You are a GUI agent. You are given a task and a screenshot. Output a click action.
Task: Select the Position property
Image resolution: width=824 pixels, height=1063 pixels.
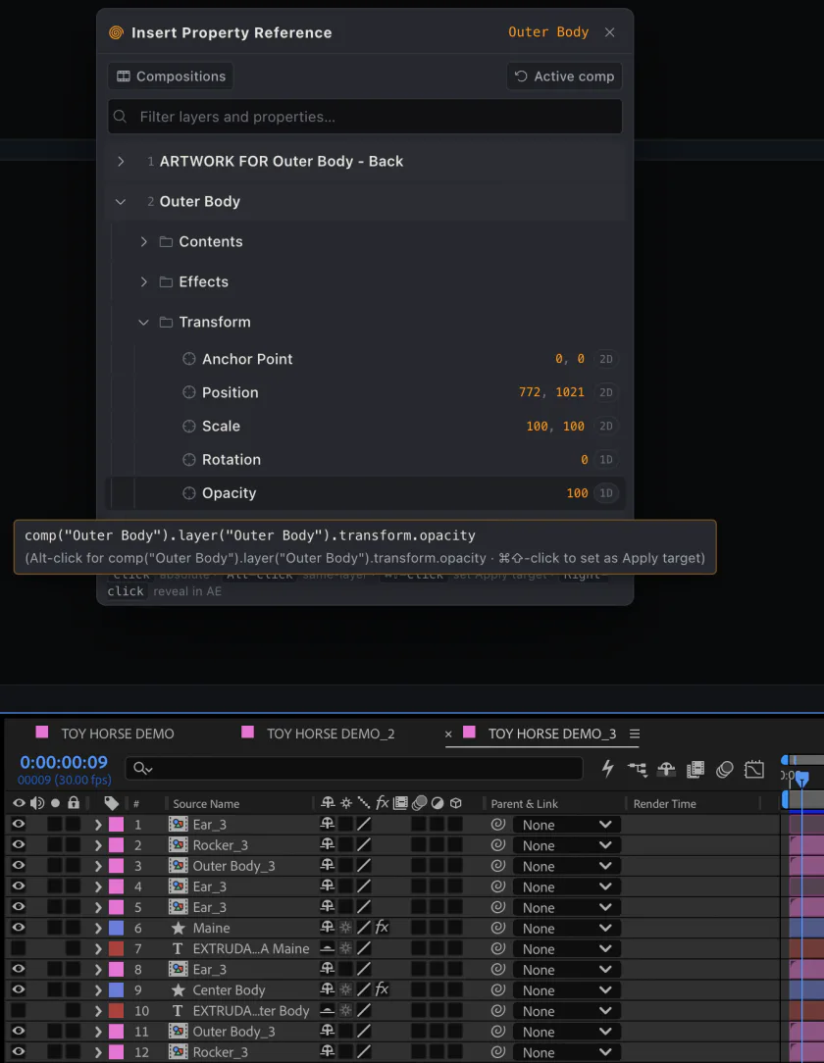click(230, 392)
